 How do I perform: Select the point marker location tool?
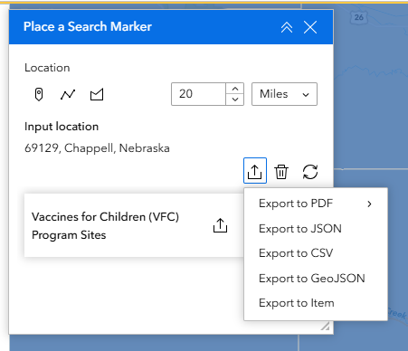click(x=39, y=95)
